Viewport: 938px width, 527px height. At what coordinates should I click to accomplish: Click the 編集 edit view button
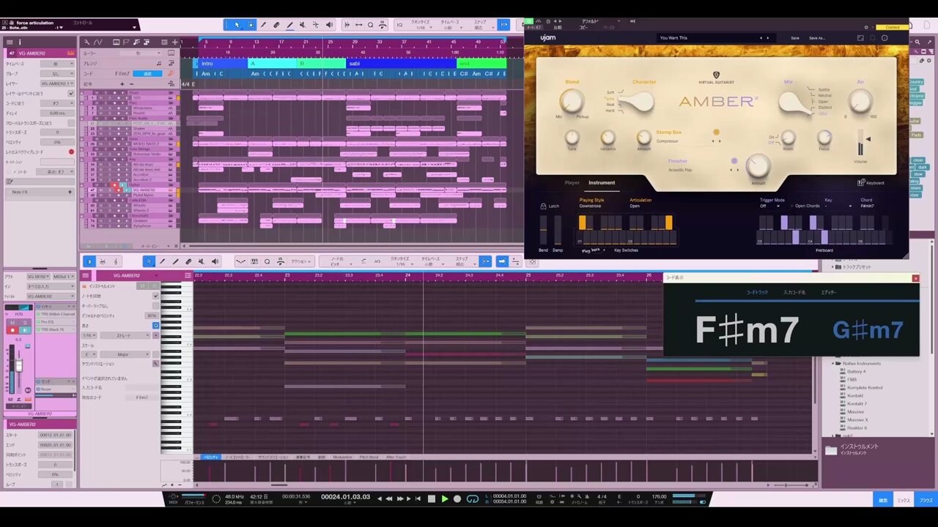(x=883, y=500)
